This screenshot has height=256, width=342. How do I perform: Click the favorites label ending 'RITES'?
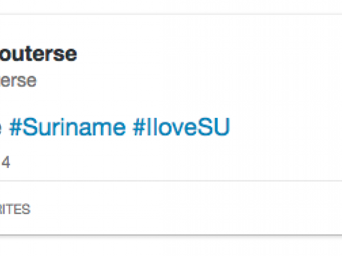point(15,209)
